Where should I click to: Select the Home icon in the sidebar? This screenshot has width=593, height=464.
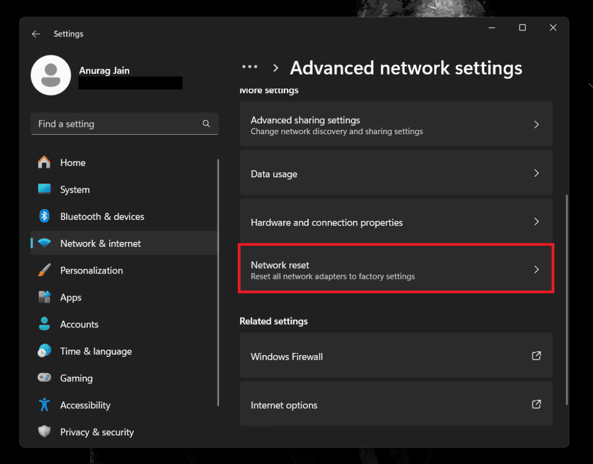[44, 162]
